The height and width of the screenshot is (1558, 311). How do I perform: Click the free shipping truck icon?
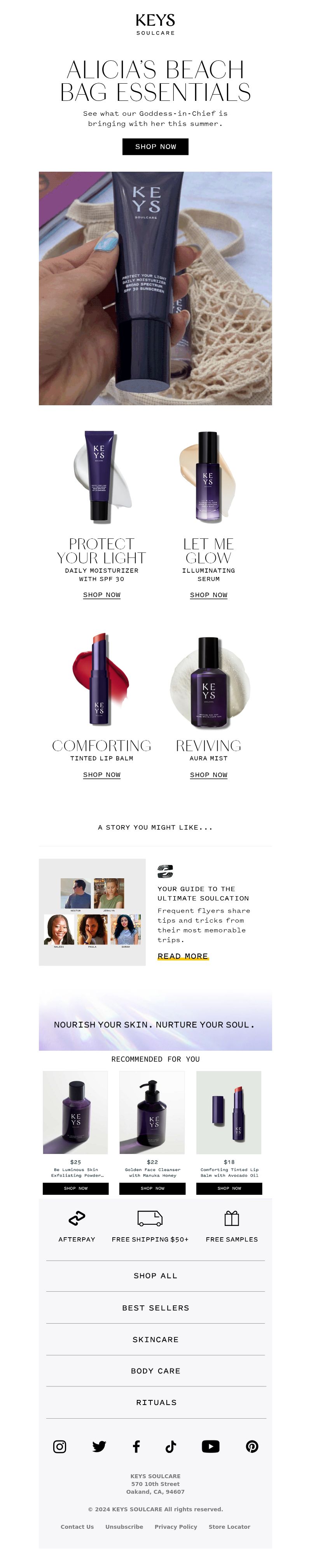[150, 1217]
